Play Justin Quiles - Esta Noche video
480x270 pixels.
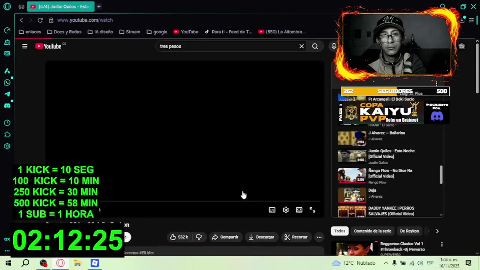click(391, 154)
